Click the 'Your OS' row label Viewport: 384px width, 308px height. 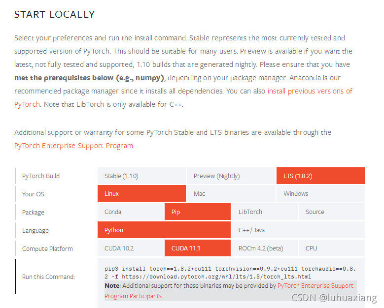click(x=34, y=194)
